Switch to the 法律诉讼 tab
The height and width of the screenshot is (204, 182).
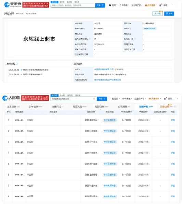57,107
